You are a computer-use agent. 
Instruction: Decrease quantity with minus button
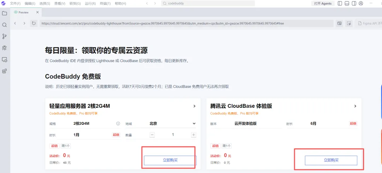coord(152,135)
